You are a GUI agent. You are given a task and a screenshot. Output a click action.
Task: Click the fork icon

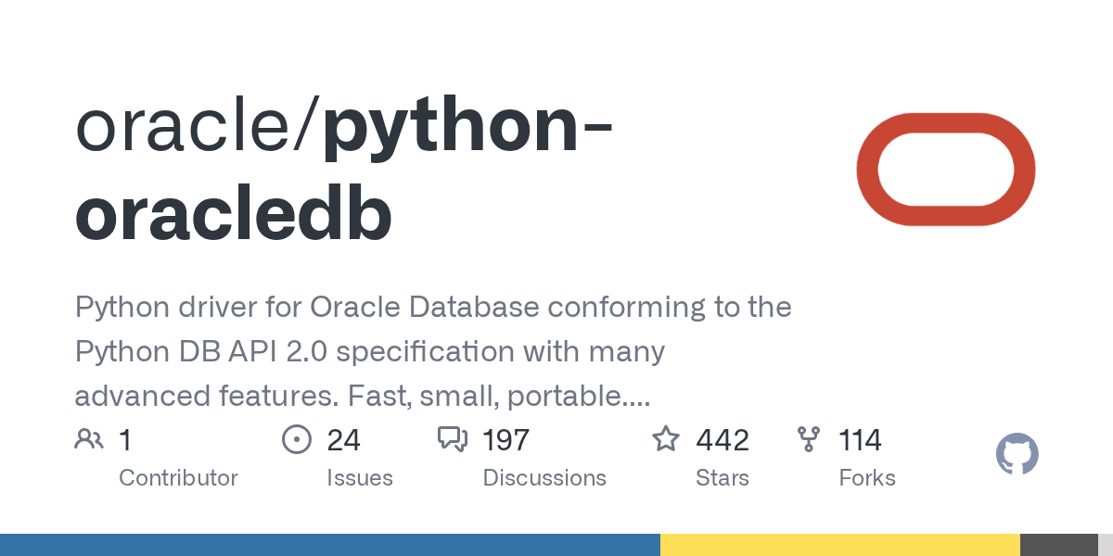pos(809,439)
